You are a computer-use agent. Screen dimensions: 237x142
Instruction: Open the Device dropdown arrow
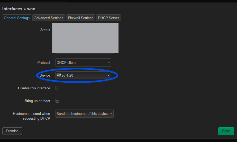point(108,75)
